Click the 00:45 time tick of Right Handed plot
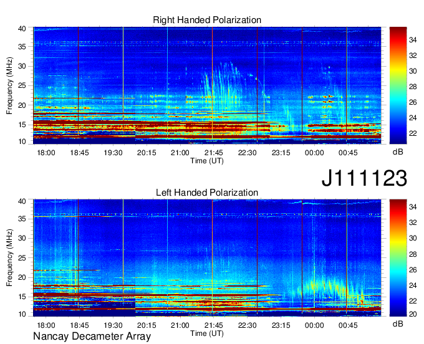The width and height of the screenshot is (424, 344). click(x=348, y=153)
